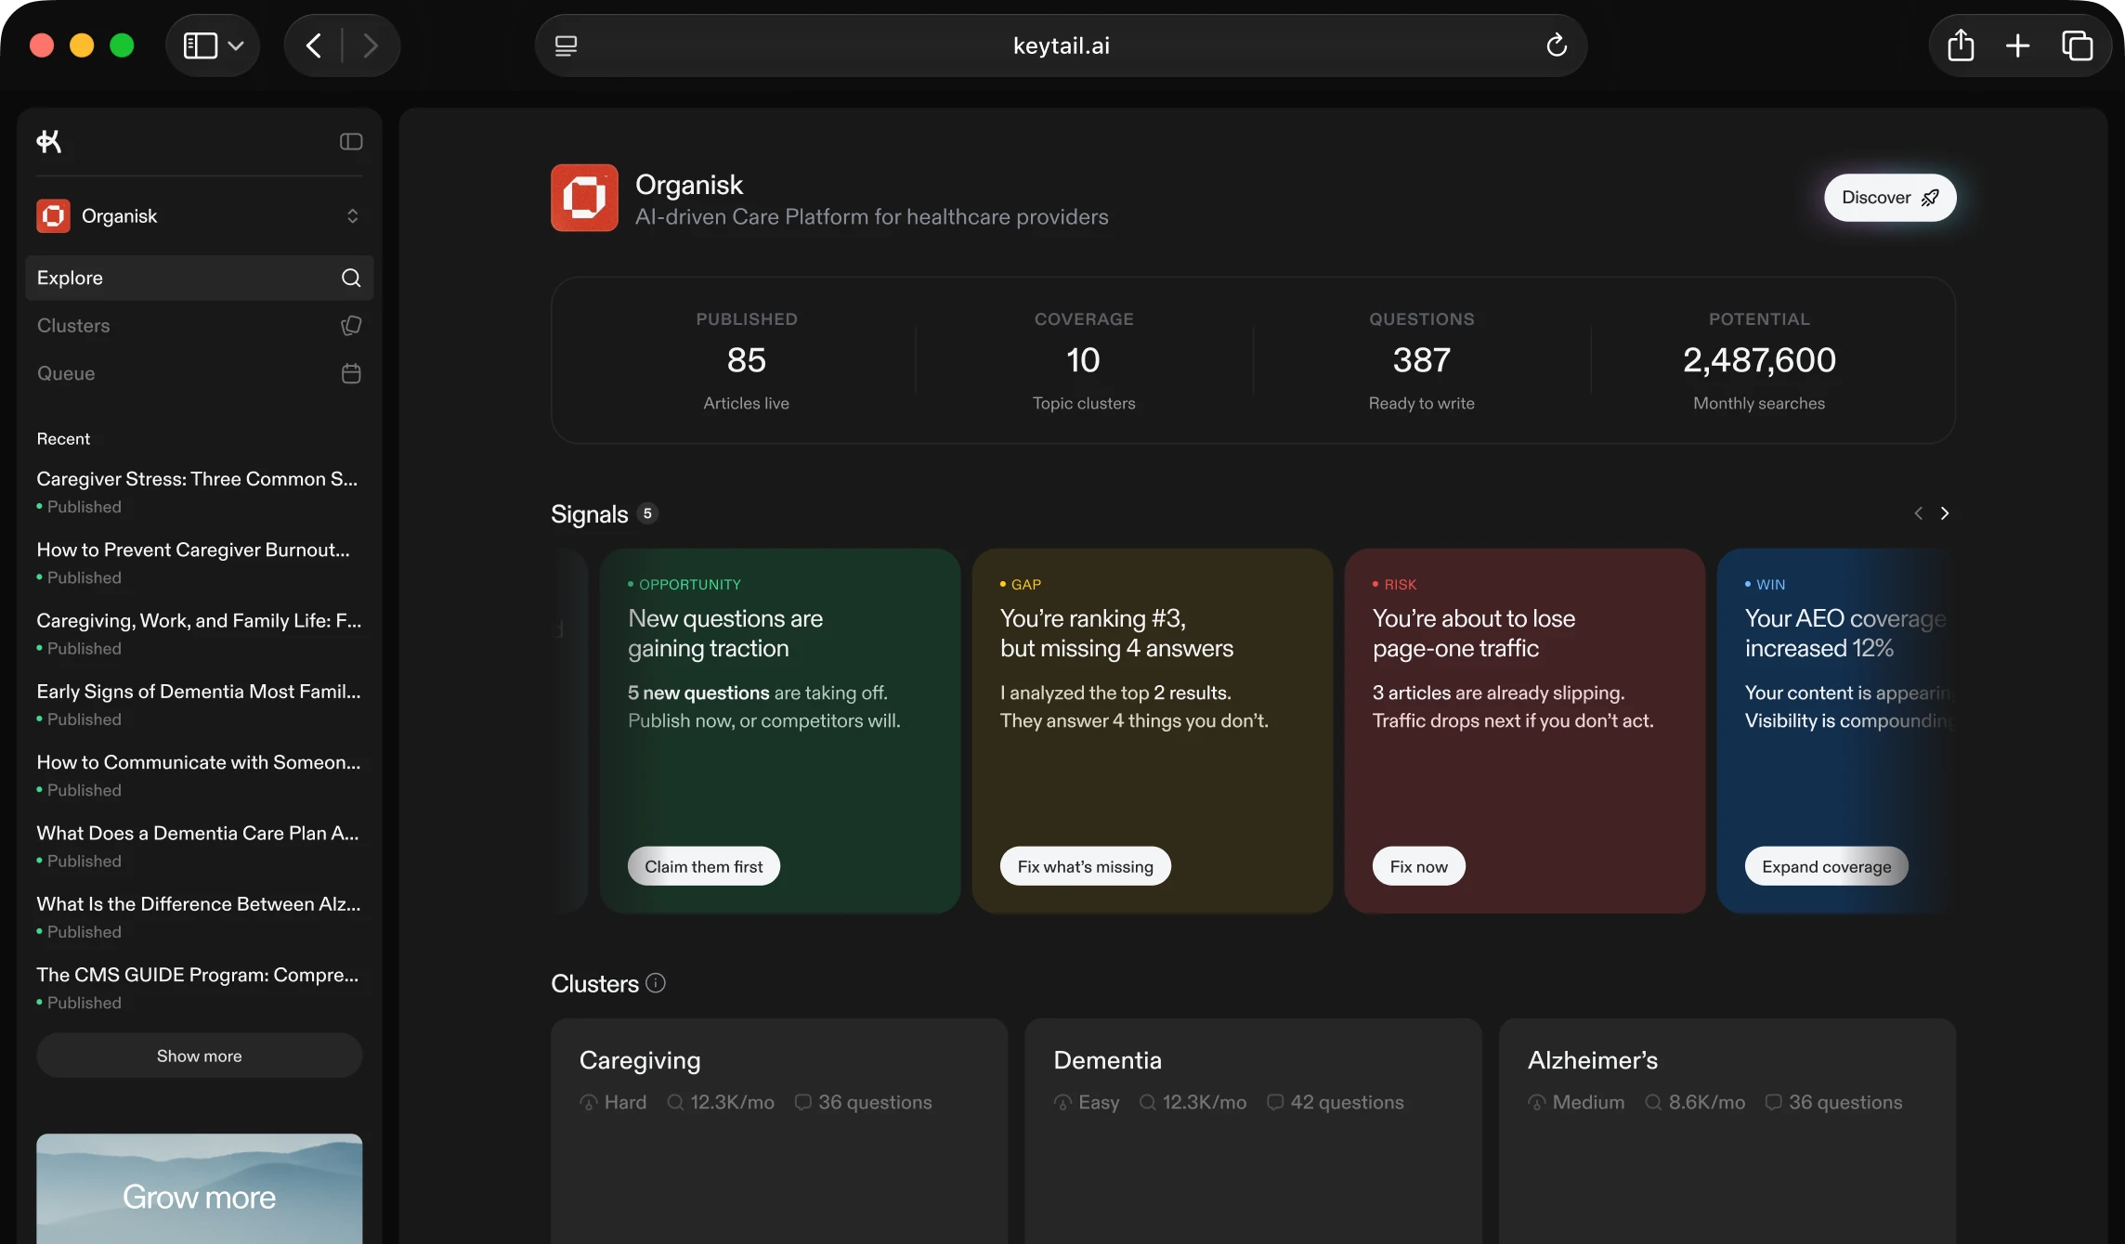Click the Opportunity signal card heading

pyautogui.click(x=725, y=633)
